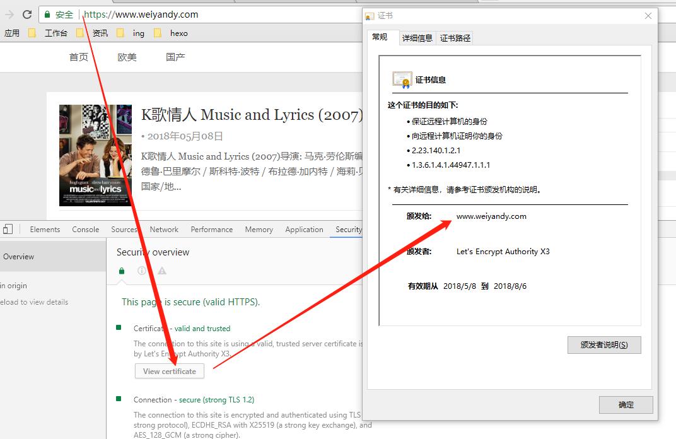Screen dimensions: 676x439
Task: Click the warning triangle icon in Security overview
Action: tap(162, 271)
